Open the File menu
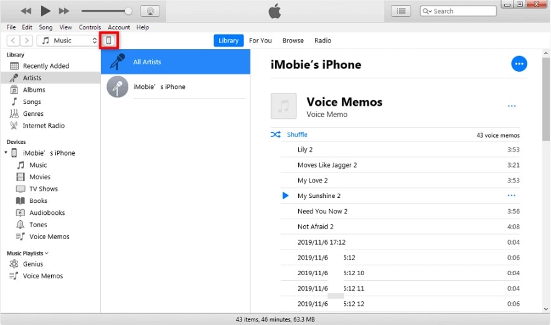Viewport: 551px width, 325px height. click(11, 27)
